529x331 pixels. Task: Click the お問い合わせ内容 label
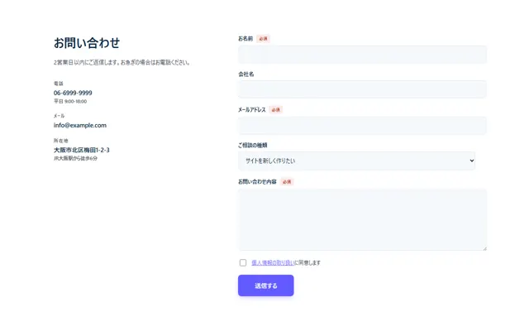257,182
